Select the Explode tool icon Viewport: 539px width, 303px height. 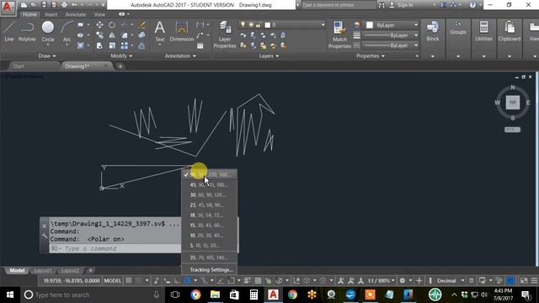141,35
